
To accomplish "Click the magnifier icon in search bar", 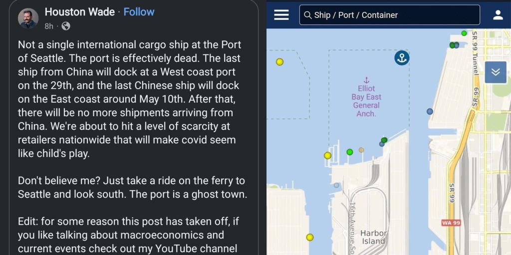I will [307, 15].
